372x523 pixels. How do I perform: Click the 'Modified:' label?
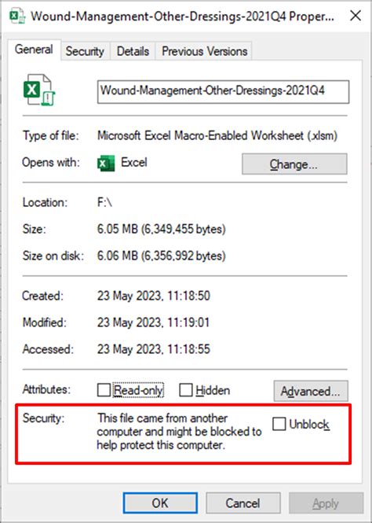pos(45,322)
